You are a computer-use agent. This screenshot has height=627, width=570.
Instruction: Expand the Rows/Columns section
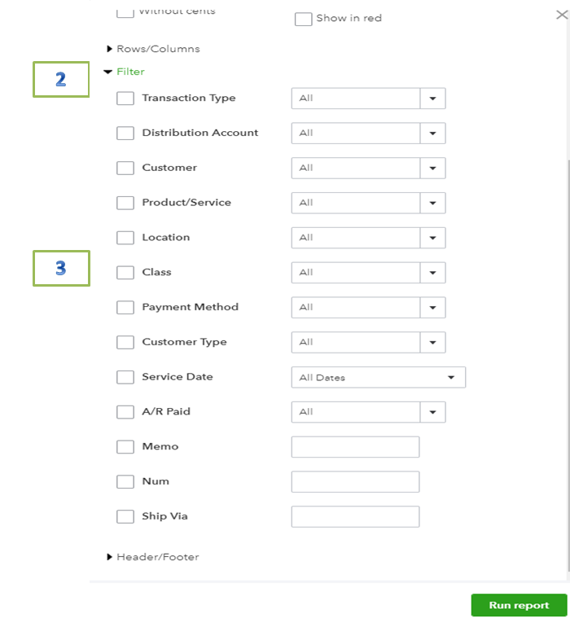[153, 49]
